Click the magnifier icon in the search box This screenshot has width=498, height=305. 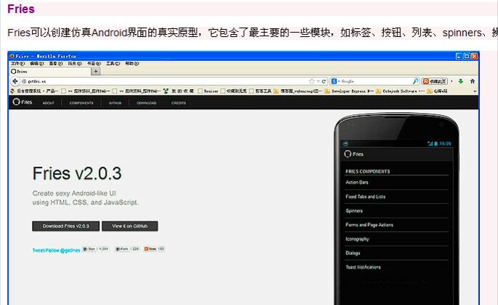point(415,81)
